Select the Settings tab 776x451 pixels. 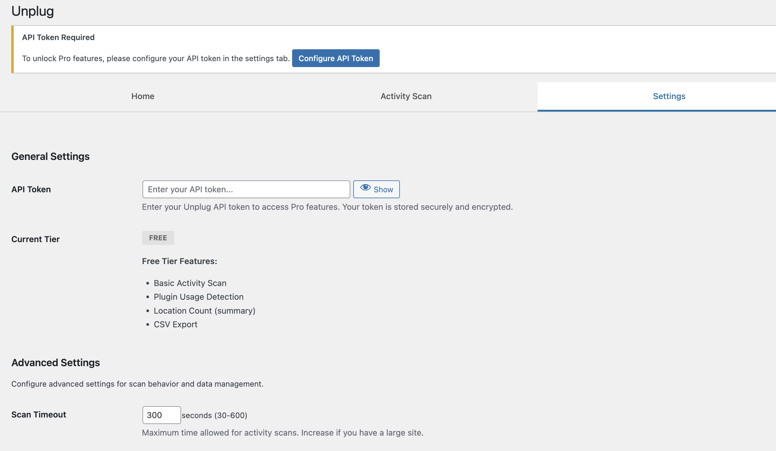click(x=669, y=96)
